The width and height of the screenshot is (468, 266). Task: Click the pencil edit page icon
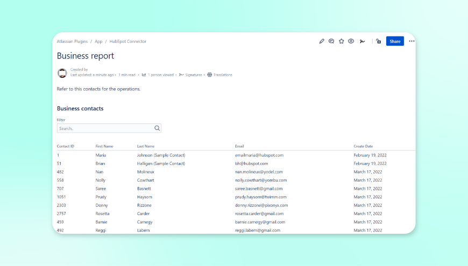point(322,41)
